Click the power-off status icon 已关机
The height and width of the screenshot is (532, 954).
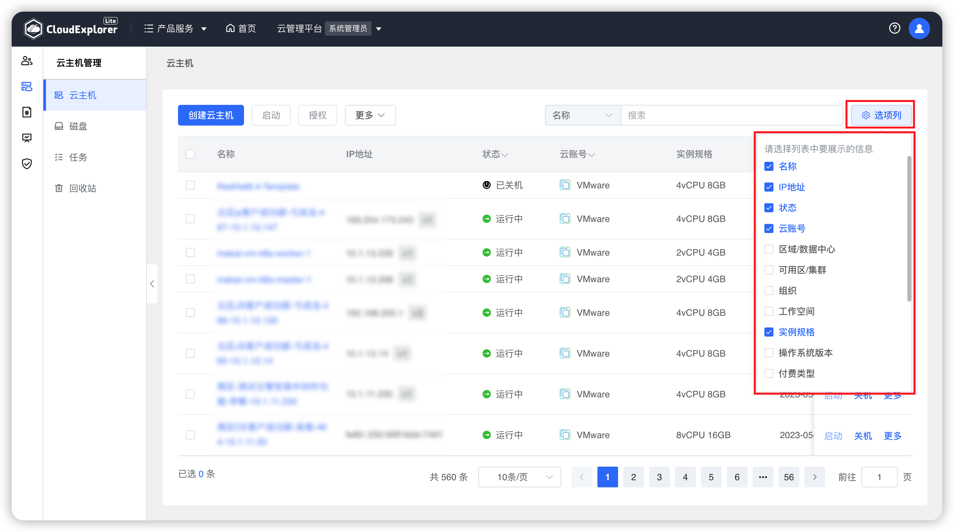[486, 185]
